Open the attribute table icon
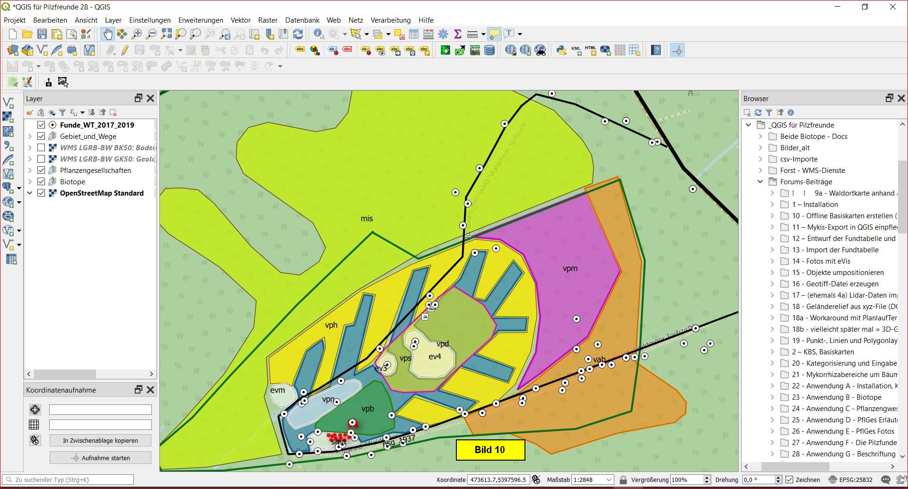This screenshot has height=489, width=908. tap(414, 34)
